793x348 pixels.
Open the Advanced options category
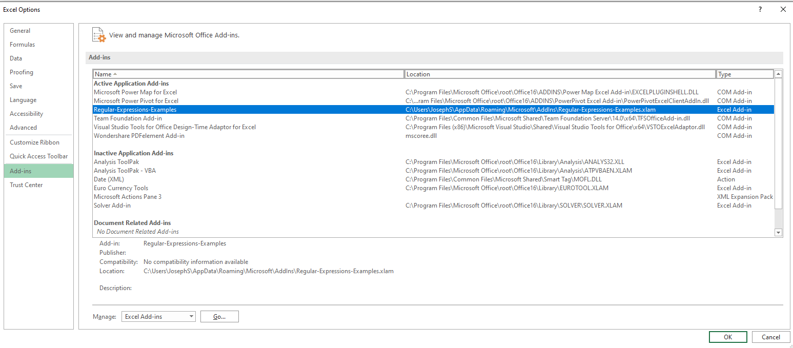coord(38,128)
